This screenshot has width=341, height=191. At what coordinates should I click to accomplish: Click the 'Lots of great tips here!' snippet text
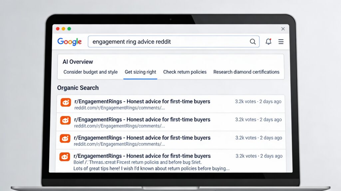152,168
